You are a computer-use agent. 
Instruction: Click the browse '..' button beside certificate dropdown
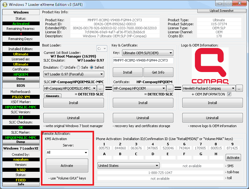pos(170,88)
